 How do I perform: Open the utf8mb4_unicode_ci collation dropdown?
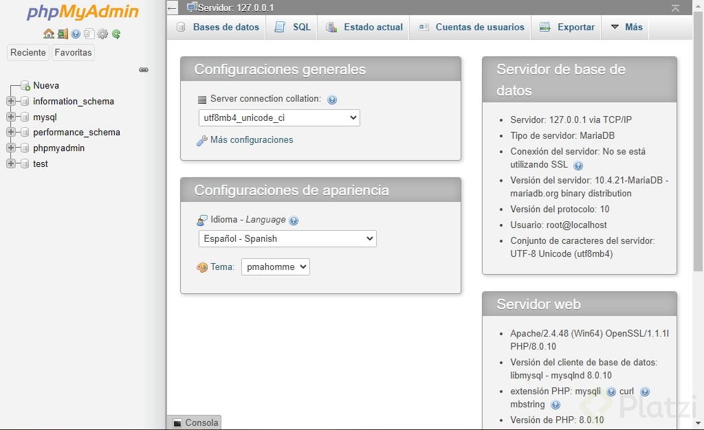tap(279, 118)
